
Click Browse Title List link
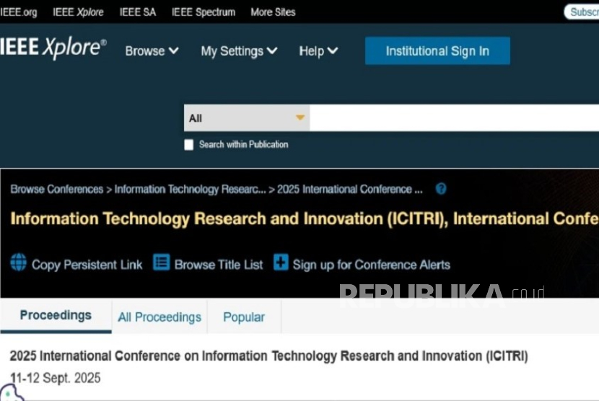pyautogui.click(x=219, y=265)
